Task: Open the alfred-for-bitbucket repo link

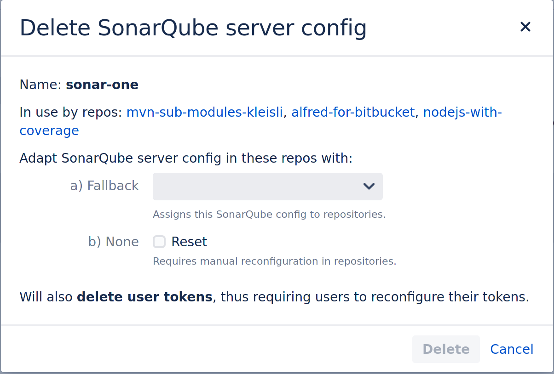Action: pyautogui.click(x=353, y=112)
